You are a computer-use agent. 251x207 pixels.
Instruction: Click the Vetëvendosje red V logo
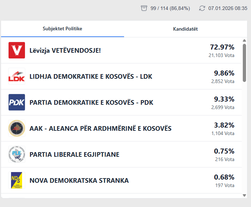pyautogui.click(x=17, y=50)
